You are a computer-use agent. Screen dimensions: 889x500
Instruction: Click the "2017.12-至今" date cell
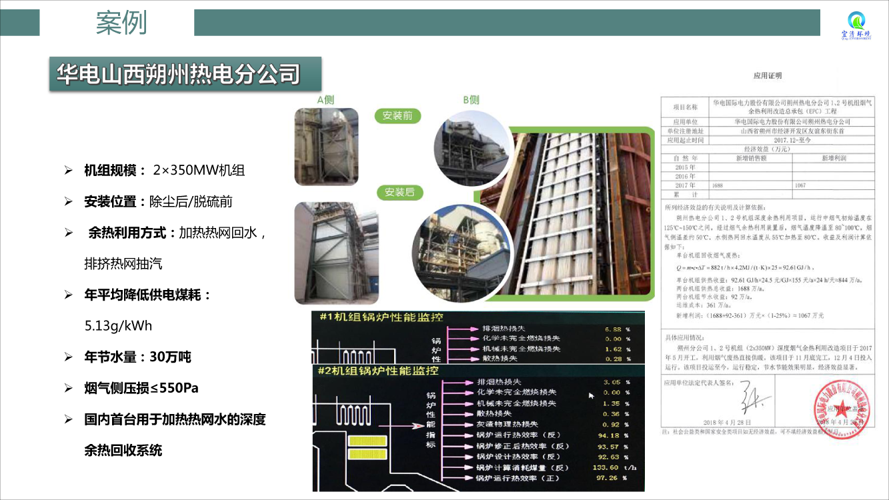click(x=792, y=141)
